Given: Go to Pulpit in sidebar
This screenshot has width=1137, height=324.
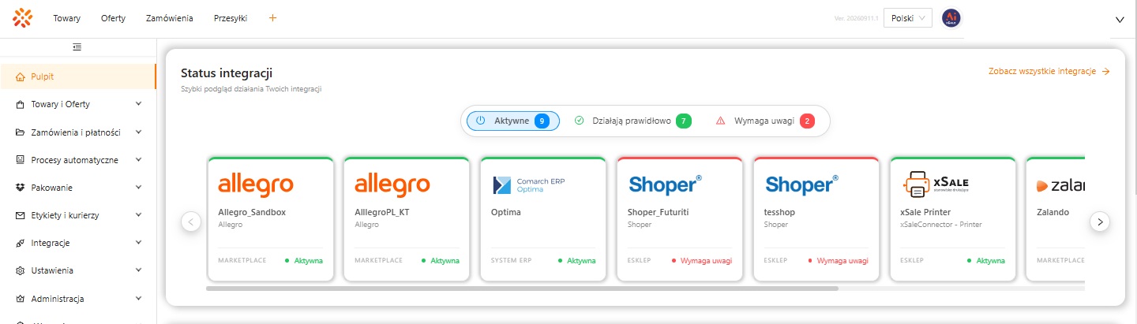Looking at the screenshot, I should (78, 76).
